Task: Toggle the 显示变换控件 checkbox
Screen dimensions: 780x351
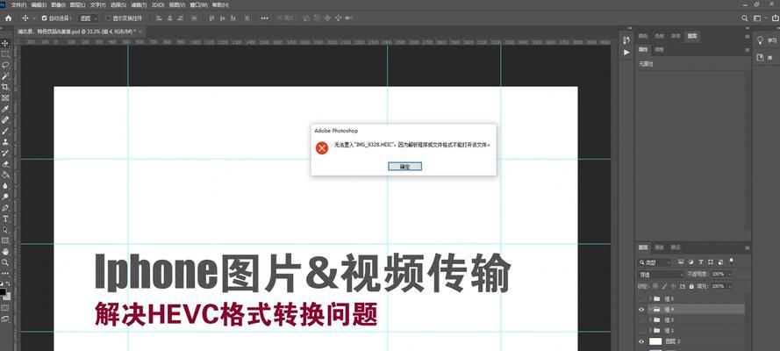Action: point(108,18)
